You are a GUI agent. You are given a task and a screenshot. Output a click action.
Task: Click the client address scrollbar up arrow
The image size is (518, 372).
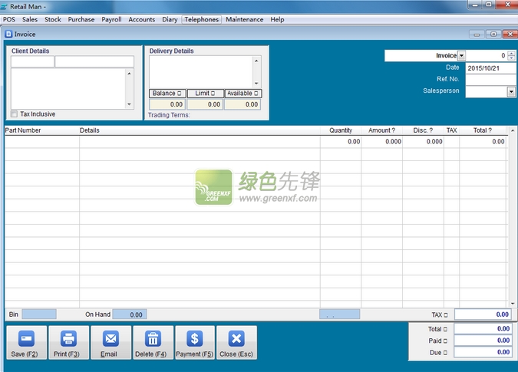(129, 74)
